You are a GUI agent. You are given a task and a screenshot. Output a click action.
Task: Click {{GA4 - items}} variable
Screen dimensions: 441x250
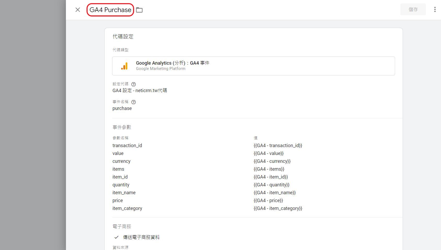click(x=269, y=169)
